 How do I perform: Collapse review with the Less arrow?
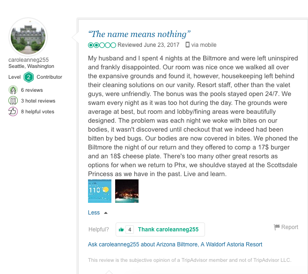point(106,213)
